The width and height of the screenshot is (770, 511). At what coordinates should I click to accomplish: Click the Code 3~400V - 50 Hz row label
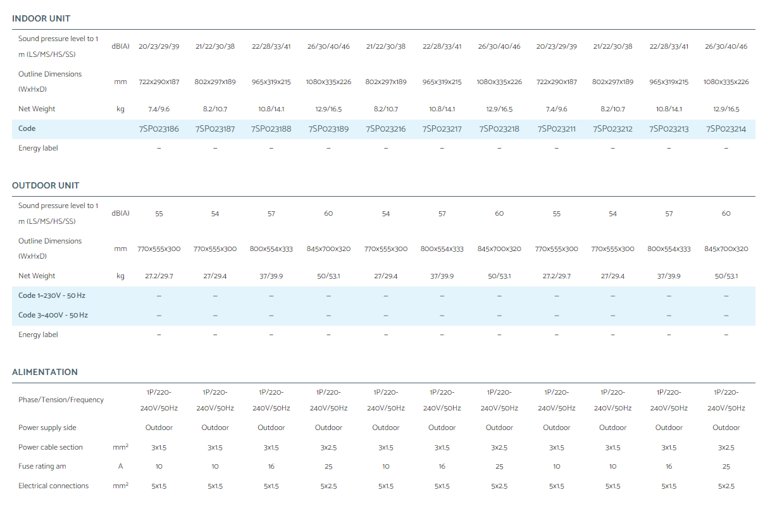(x=53, y=315)
